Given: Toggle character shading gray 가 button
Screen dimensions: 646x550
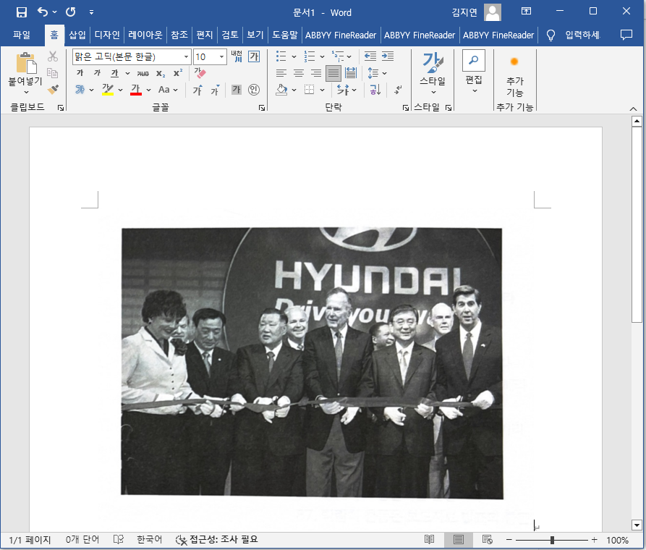Looking at the screenshot, I should tap(237, 90).
